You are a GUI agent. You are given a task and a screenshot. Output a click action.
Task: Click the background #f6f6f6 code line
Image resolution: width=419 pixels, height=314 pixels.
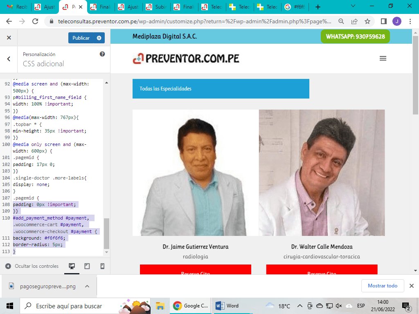tap(39, 238)
